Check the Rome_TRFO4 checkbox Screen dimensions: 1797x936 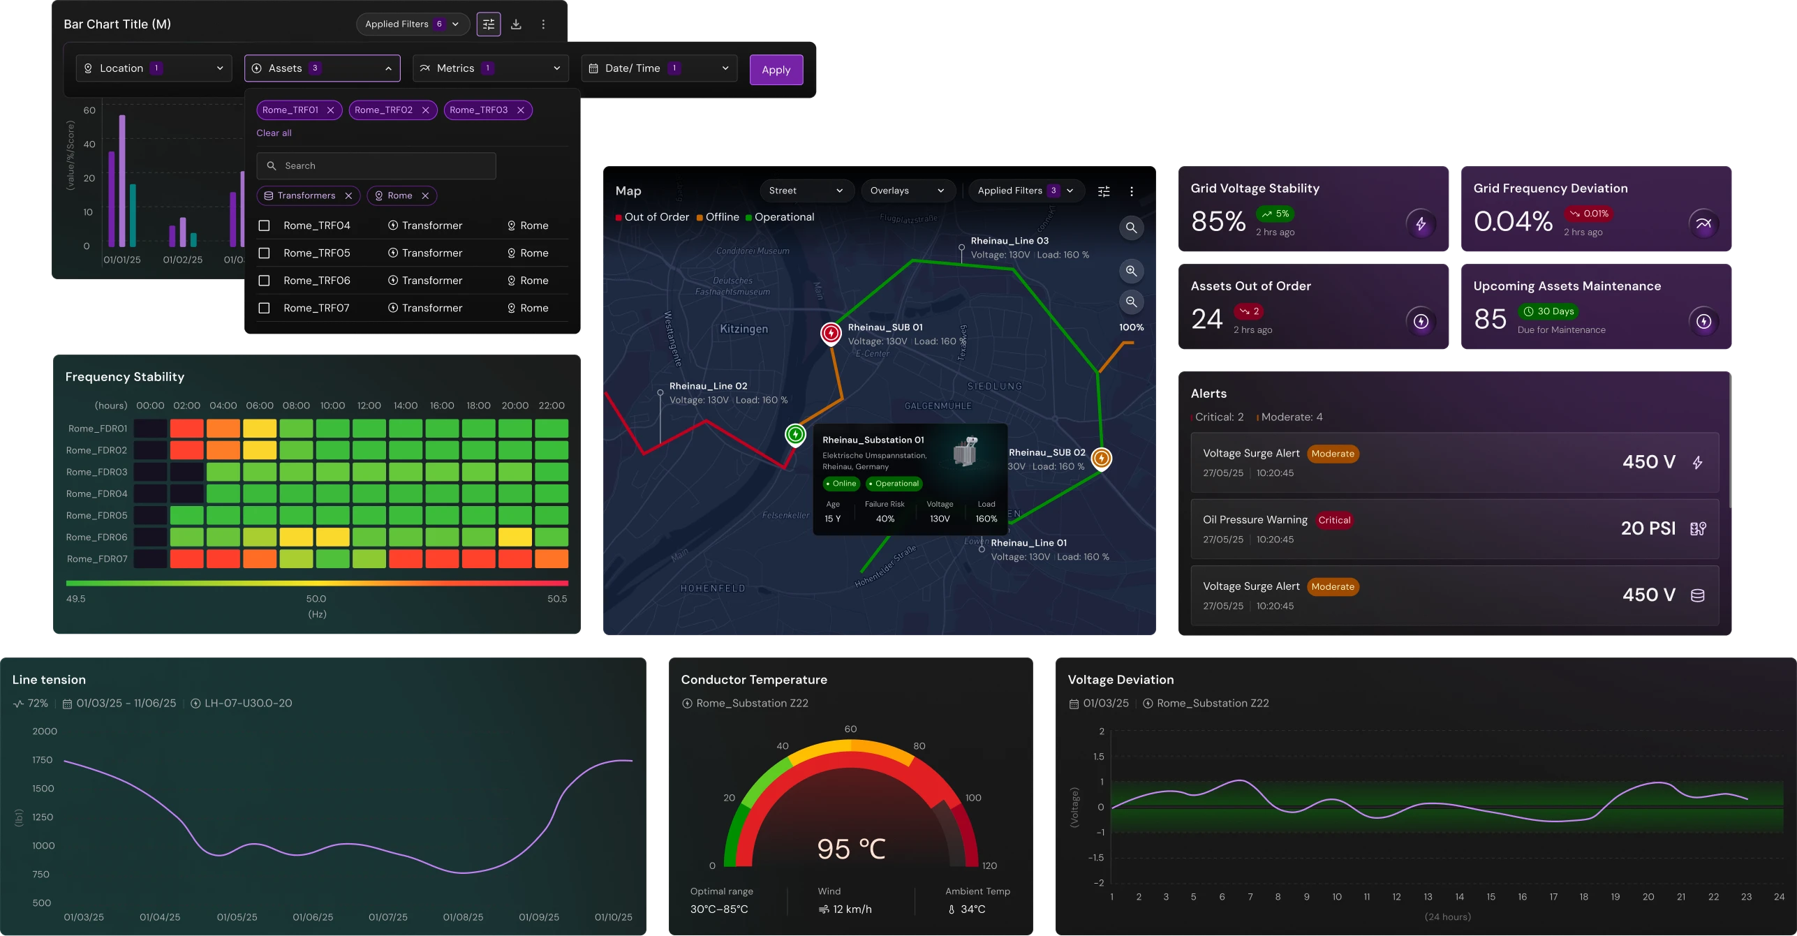[x=264, y=225]
